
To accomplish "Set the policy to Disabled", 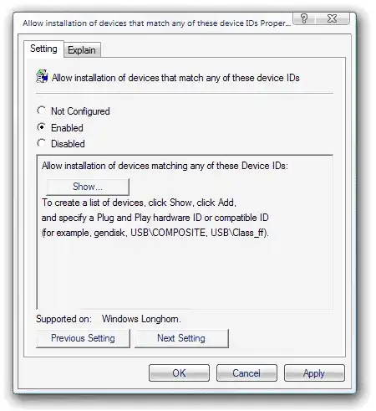I will (x=42, y=143).
